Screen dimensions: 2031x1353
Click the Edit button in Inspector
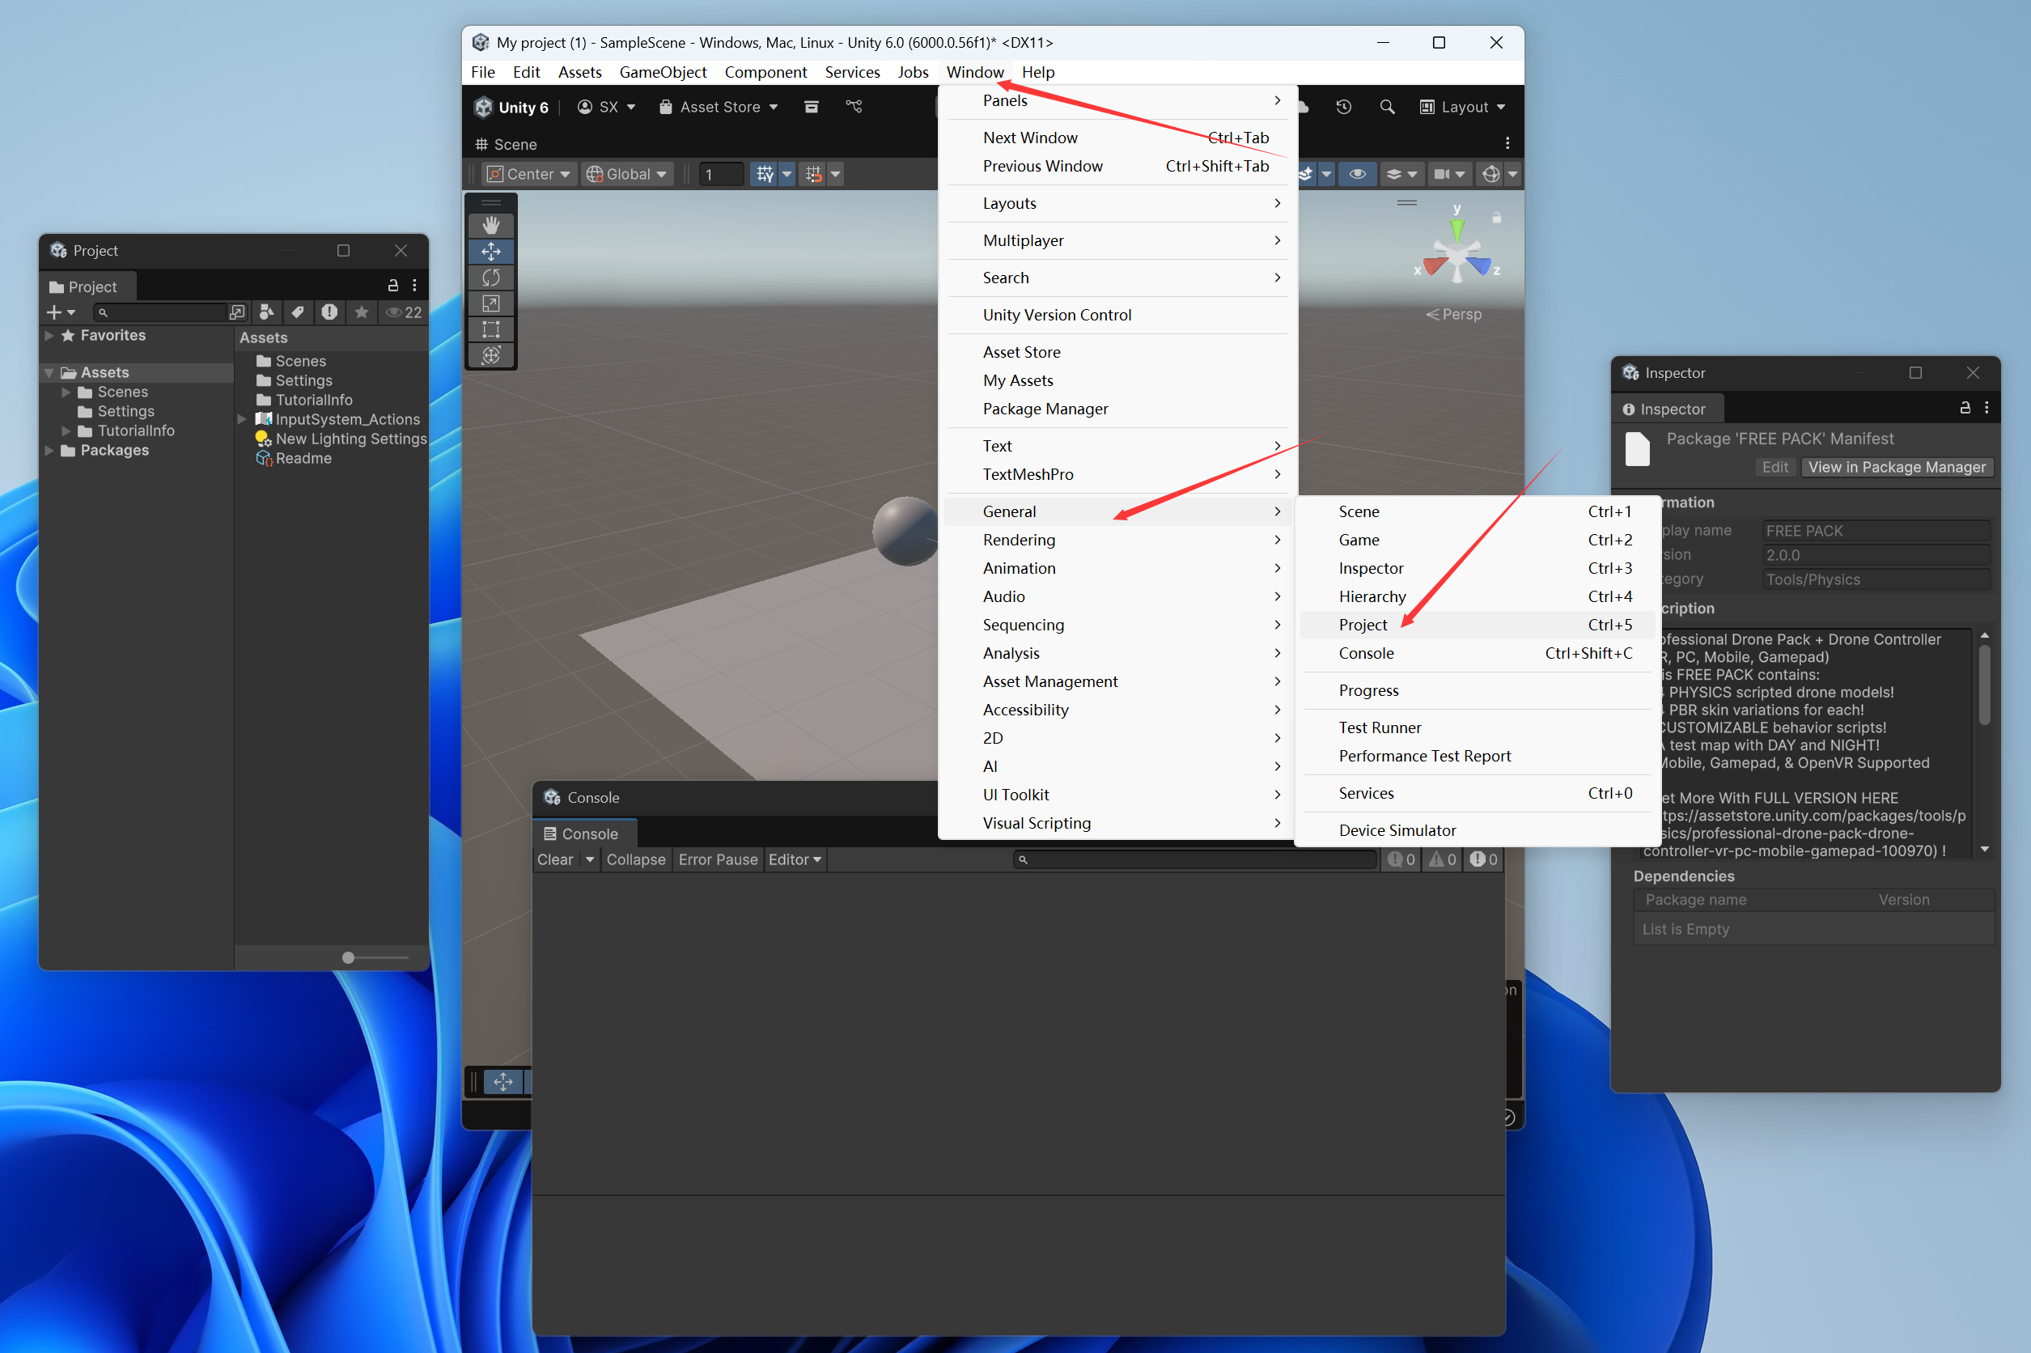(1774, 467)
